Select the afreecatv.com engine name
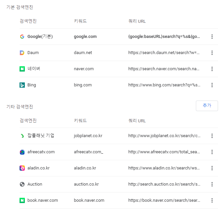223x209 pixels. [x=41, y=152]
